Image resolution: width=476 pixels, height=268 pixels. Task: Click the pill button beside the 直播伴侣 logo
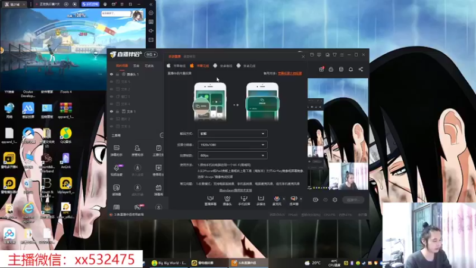coord(151,54)
